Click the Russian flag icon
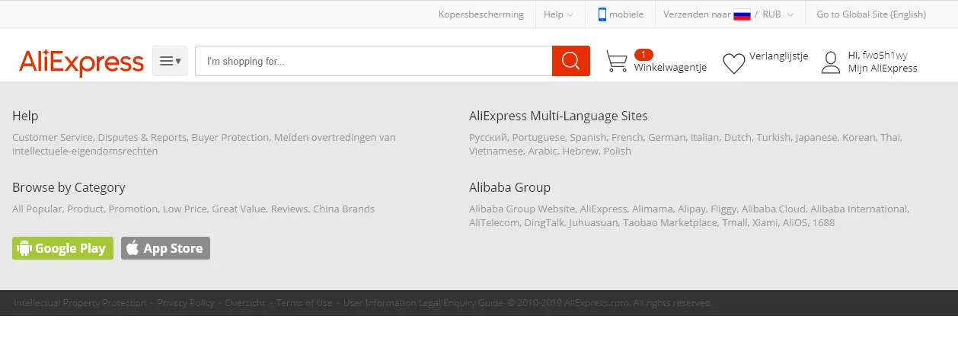Viewport: 958px width, 338px height. click(742, 14)
